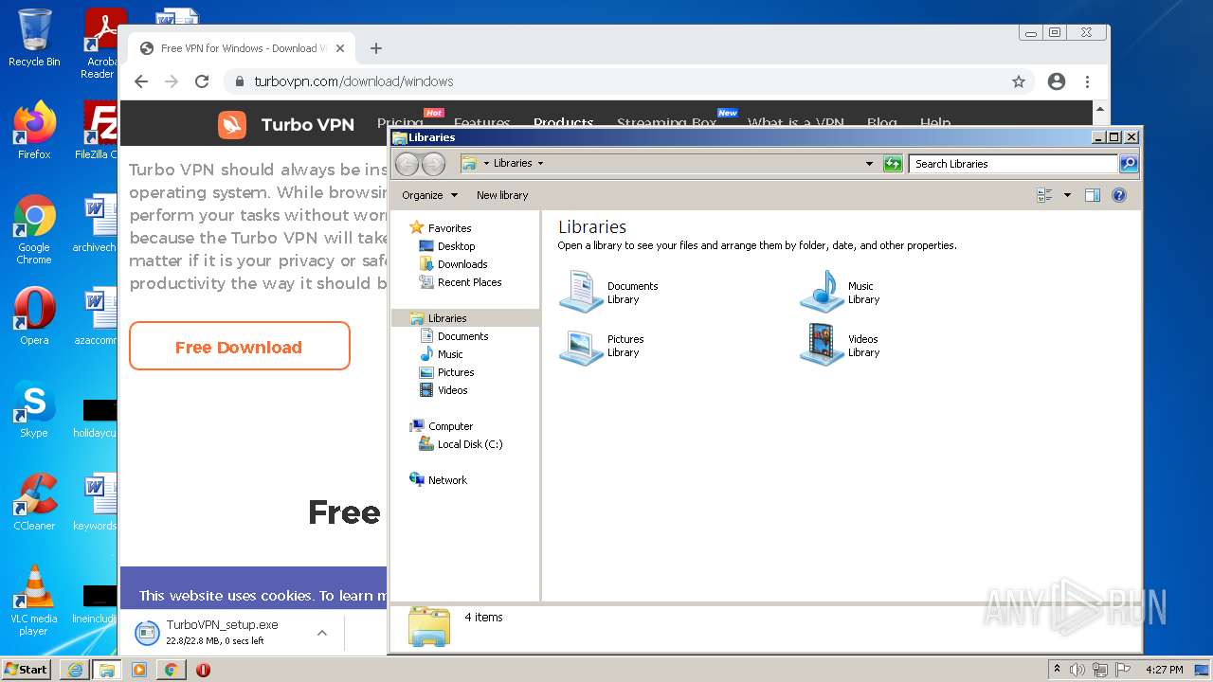Select Videos in the navigation tree

pyautogui.click(x=443, y=390)
